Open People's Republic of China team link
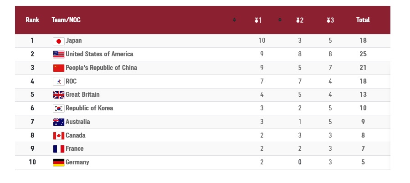 coord(102,68)
